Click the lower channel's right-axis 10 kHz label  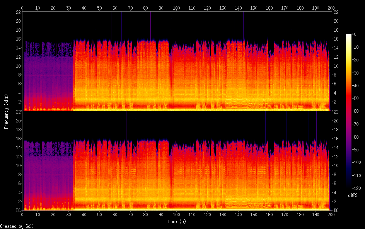pyautogui.click(x=336, y=166)
